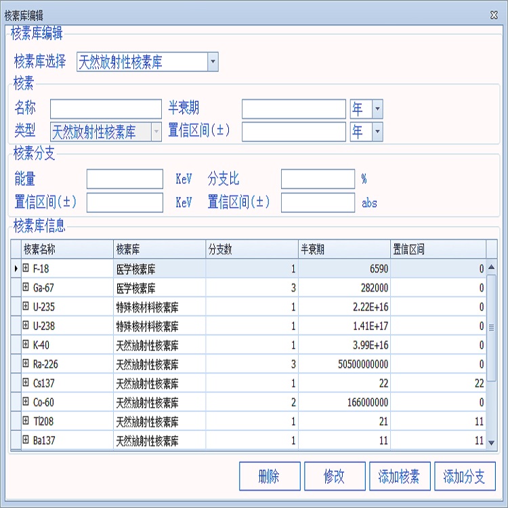The width and height of the screenshot is (508, 508).
Task: Click the 名称 input field
Action: click(x=106, y=109)
